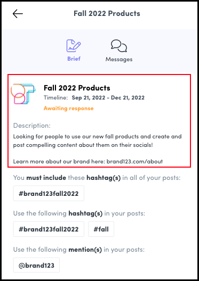Open the Messages chat bubbles icon
The height and width of the screenshot is (281, 199).
tap(119, 46)
